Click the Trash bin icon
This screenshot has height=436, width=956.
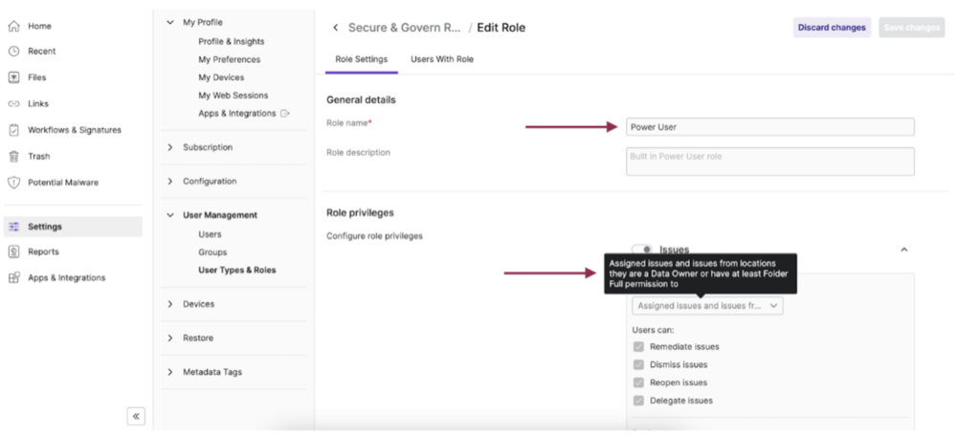[13, 156]
